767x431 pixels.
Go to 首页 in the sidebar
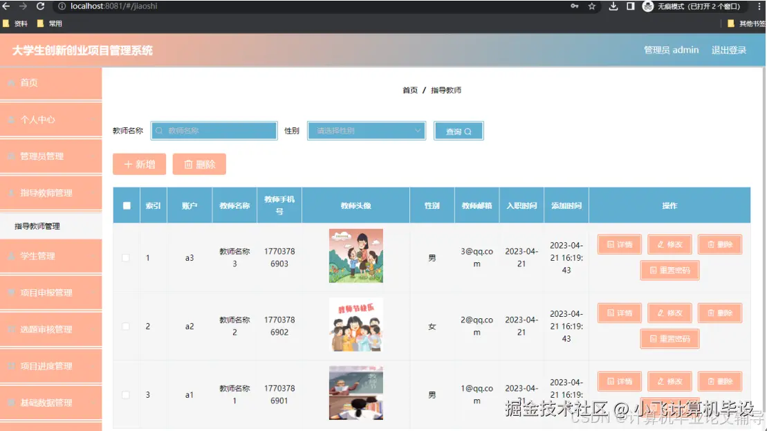pyautogui.click(x=51, y=83)
